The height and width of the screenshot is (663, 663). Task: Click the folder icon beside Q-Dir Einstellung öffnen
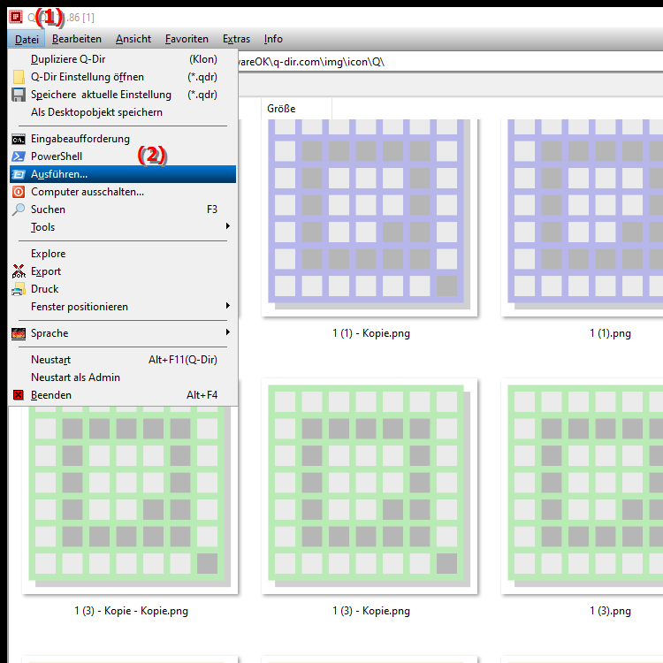(19, 77)
